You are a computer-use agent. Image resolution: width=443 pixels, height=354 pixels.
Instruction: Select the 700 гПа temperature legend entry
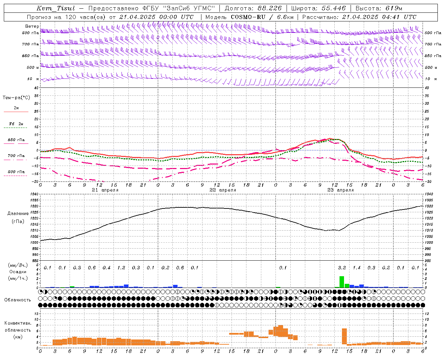[16, 157]
